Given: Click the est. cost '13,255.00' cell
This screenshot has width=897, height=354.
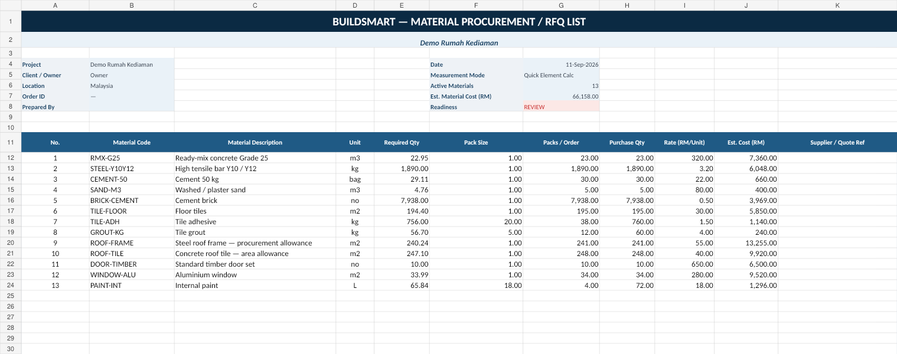Looking at the screenshot, I should (746, 243).
